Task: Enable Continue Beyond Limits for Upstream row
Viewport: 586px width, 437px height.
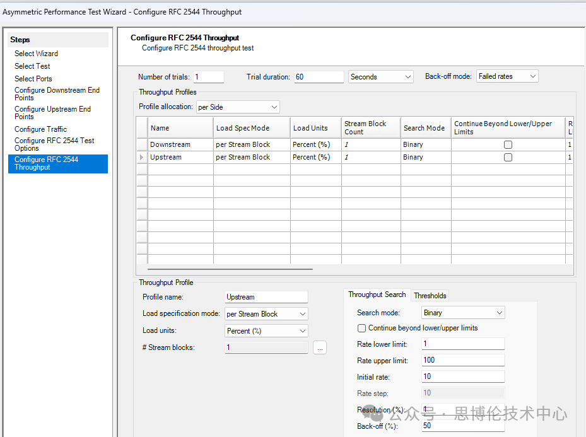Action: pyautogui.click(x=508, y=158)
